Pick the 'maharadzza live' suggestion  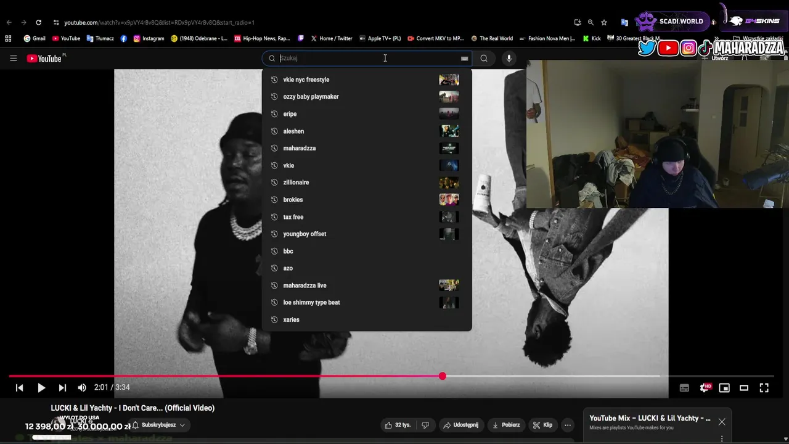point(367,286)
